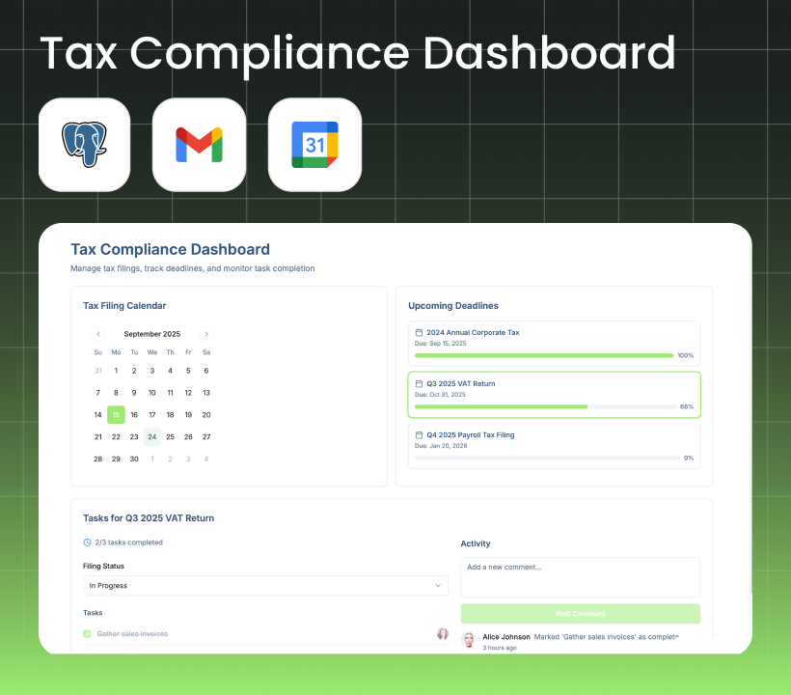Image resolution: width=791 pixels, height=695 pixels.
Task: Click calendar icon beside Q3 2025 VAT Return
Action: [419, 383]
